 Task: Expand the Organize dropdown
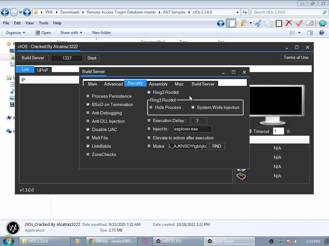15,33
